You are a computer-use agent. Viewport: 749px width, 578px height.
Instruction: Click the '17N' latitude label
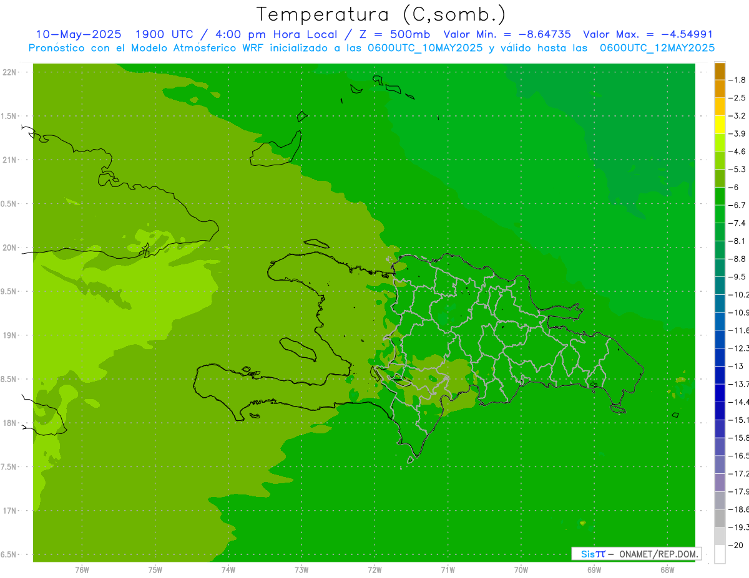click(9, 511)
